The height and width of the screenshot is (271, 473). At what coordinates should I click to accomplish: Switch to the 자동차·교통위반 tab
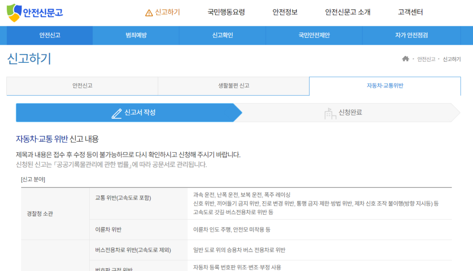click(385, 86)
